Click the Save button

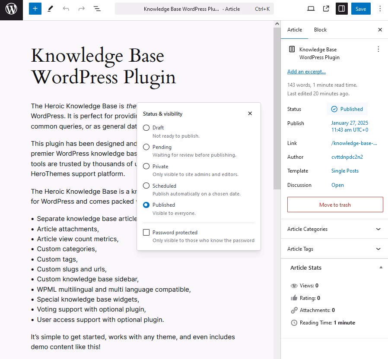[361, 9]
